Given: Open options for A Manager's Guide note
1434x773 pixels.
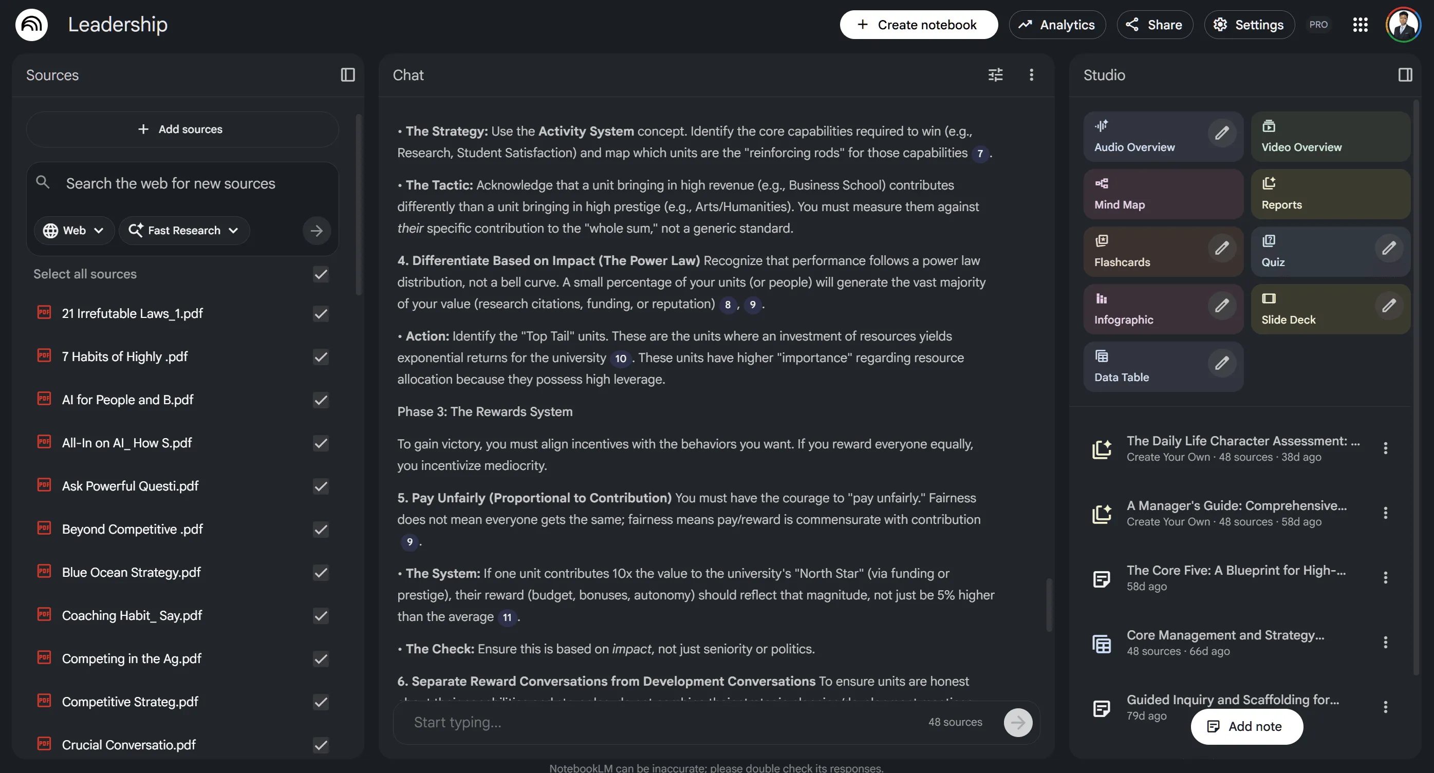Looking at the screenshot, I should coord(1386,513).
